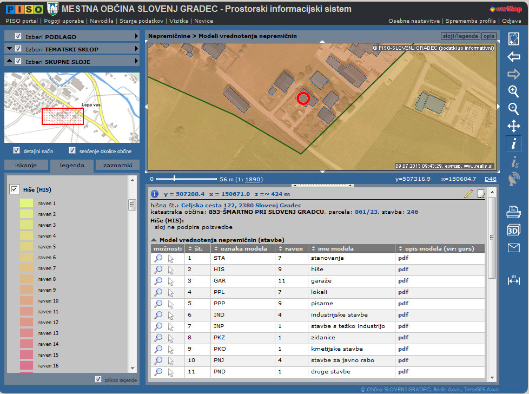Click the send by email envelope icon
The height and width of the screenshot is (394, 529).
[x=513, y=248]
